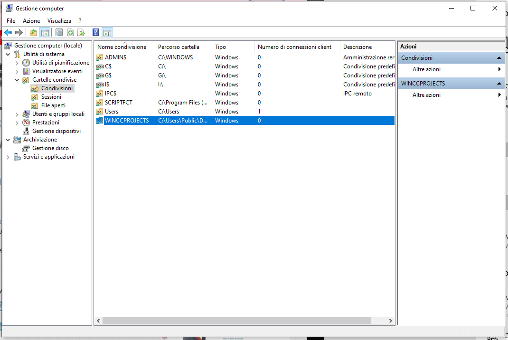508x340 pixels.
Task: Sort by Percorso cartella column header
Action: tap(184, 47)
